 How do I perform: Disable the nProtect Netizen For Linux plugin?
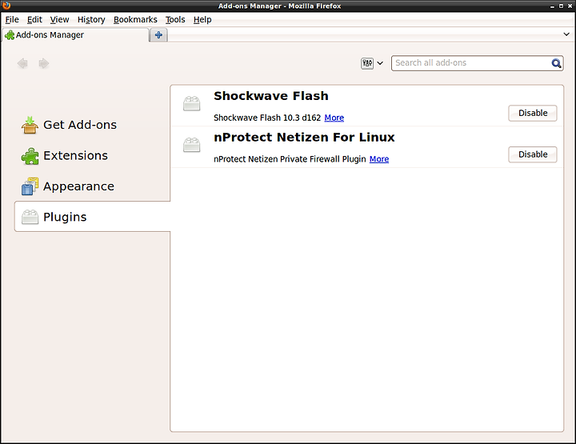click(533, 154)
